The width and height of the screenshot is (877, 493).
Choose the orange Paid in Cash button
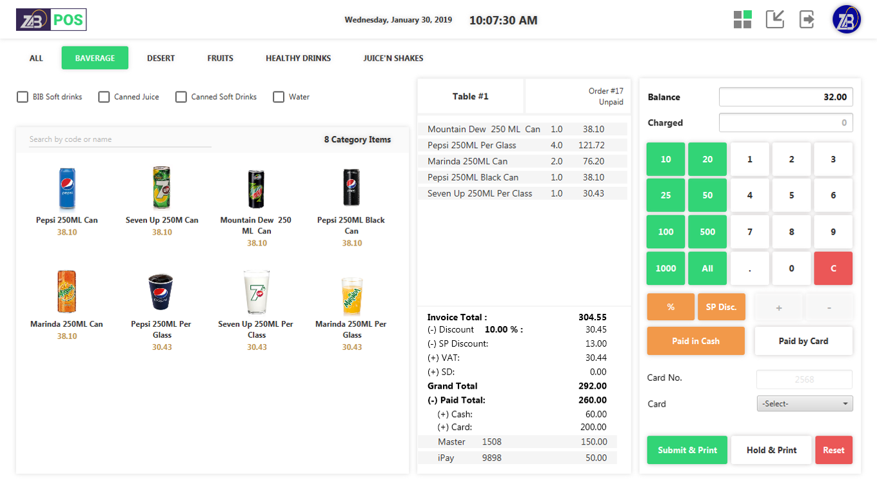pyautogui.click(x=695, y=341)
